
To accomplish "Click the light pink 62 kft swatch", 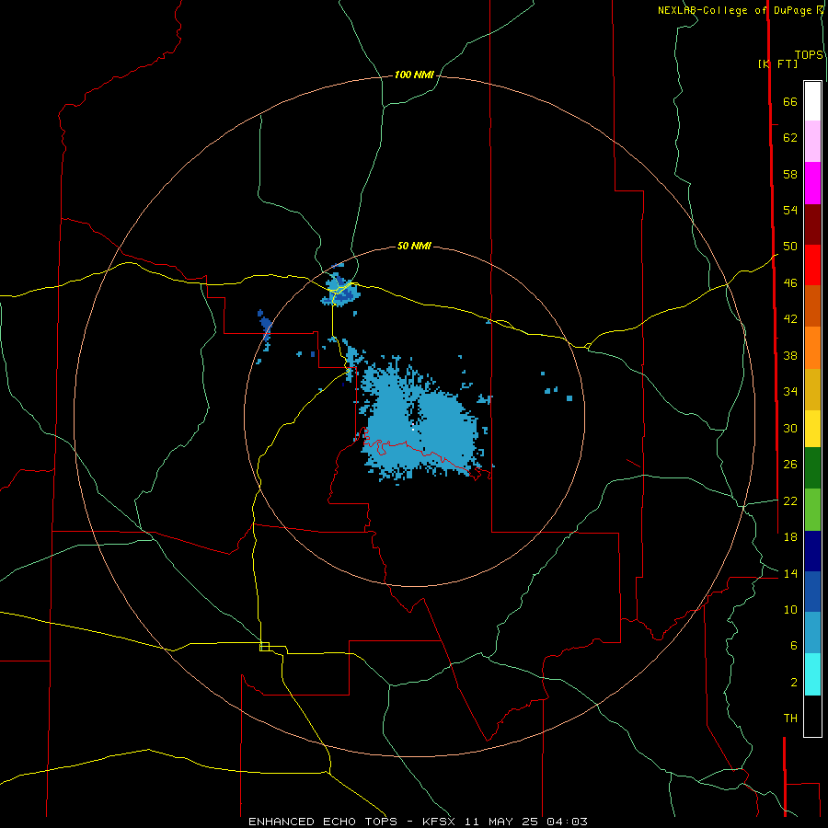I will click(812, 141).
